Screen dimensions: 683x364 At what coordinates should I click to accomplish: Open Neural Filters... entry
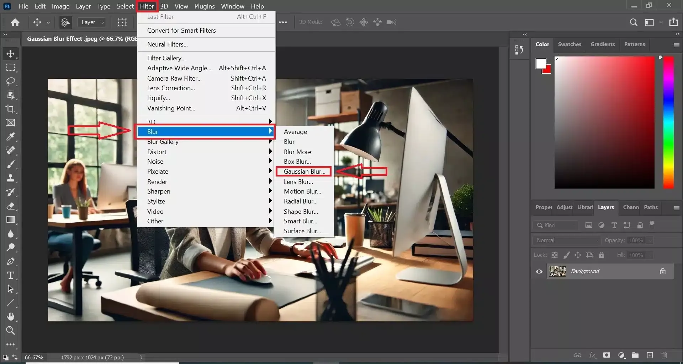pyautogui.click(x=167, y=44)
